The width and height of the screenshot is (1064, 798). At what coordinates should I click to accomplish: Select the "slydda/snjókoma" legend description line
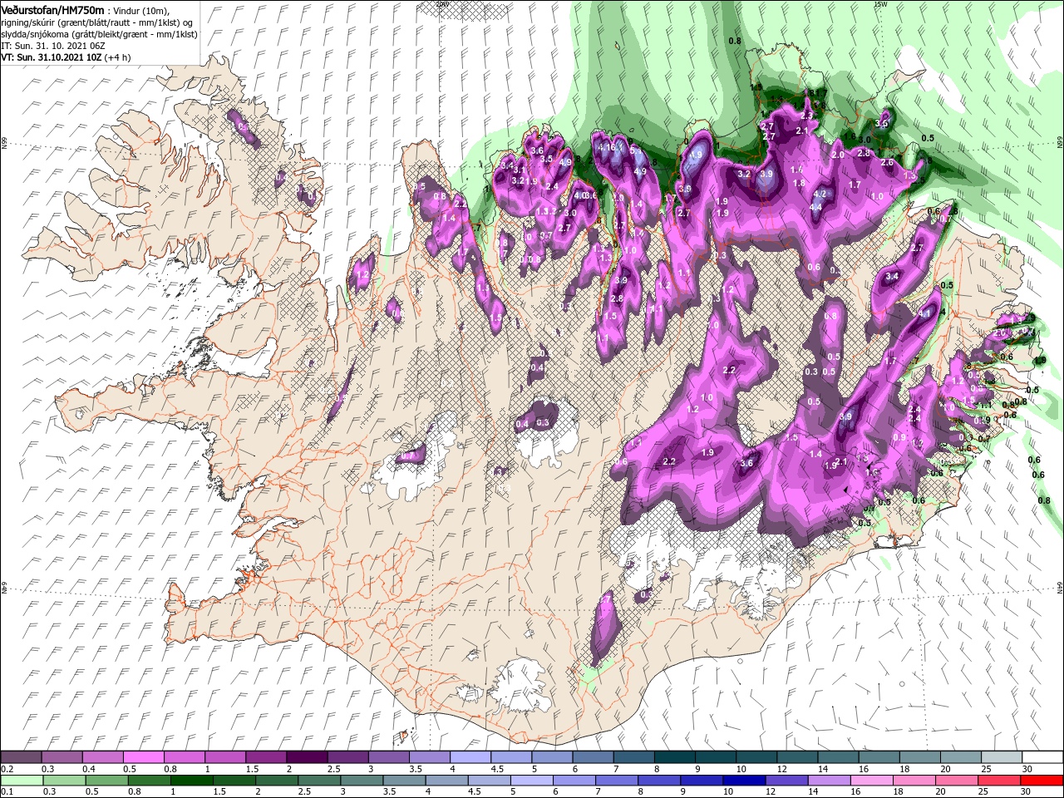[x=100, y=34]
